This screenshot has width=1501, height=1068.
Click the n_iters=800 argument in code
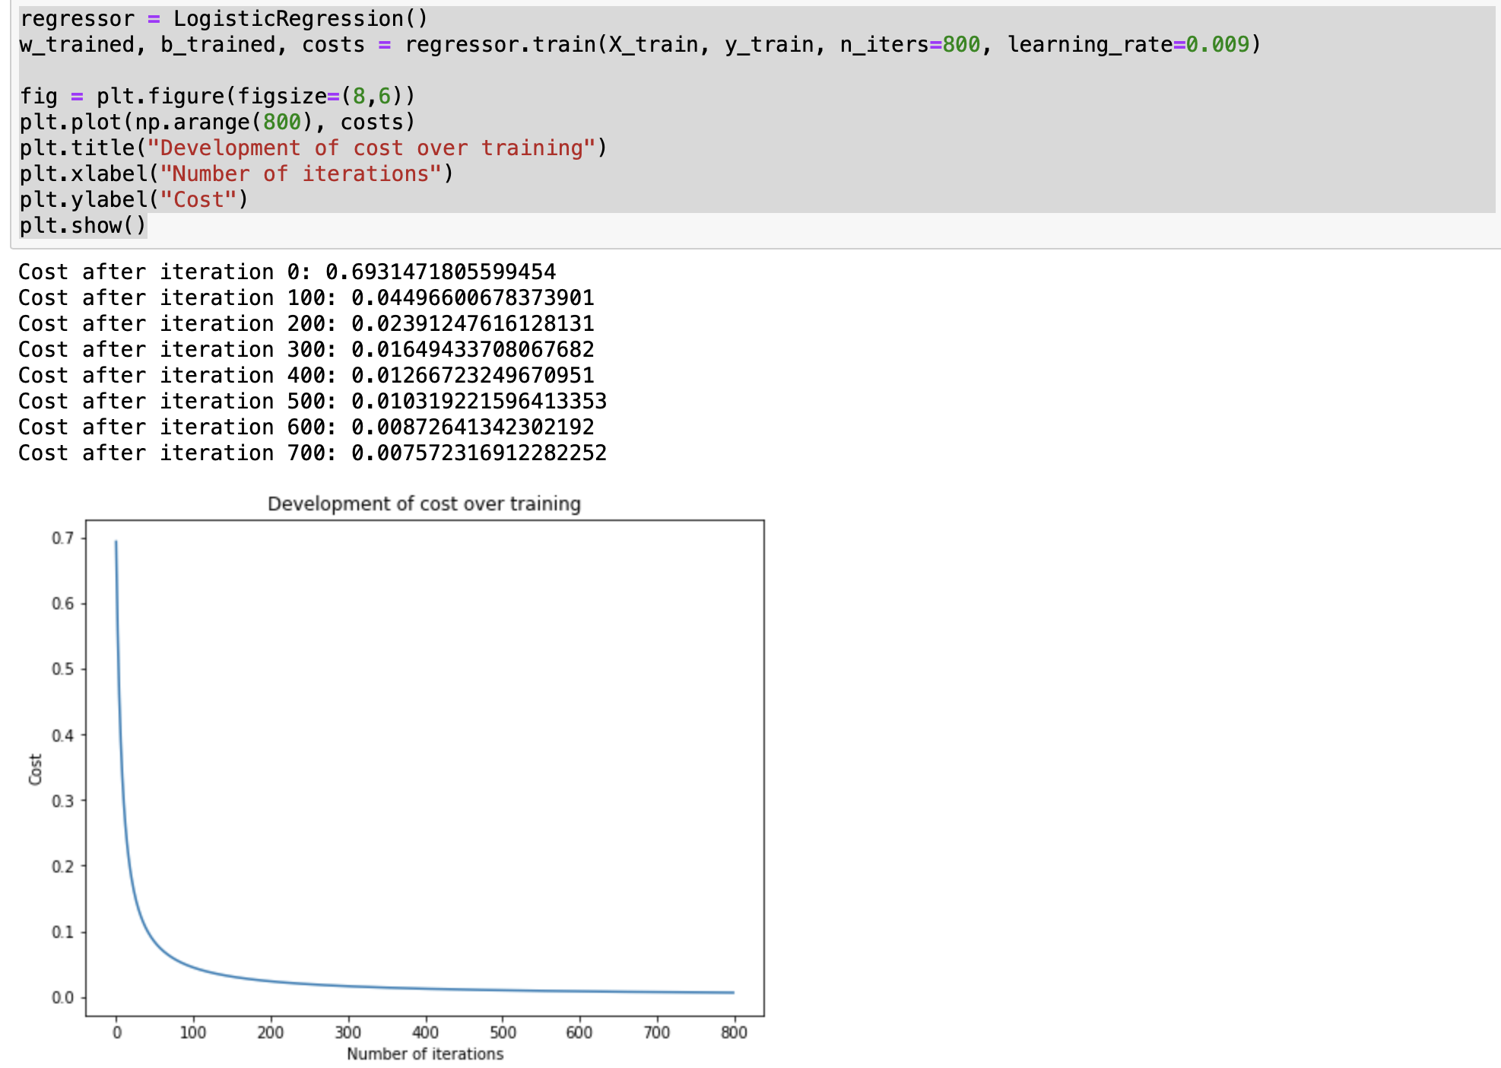point(909,45)
